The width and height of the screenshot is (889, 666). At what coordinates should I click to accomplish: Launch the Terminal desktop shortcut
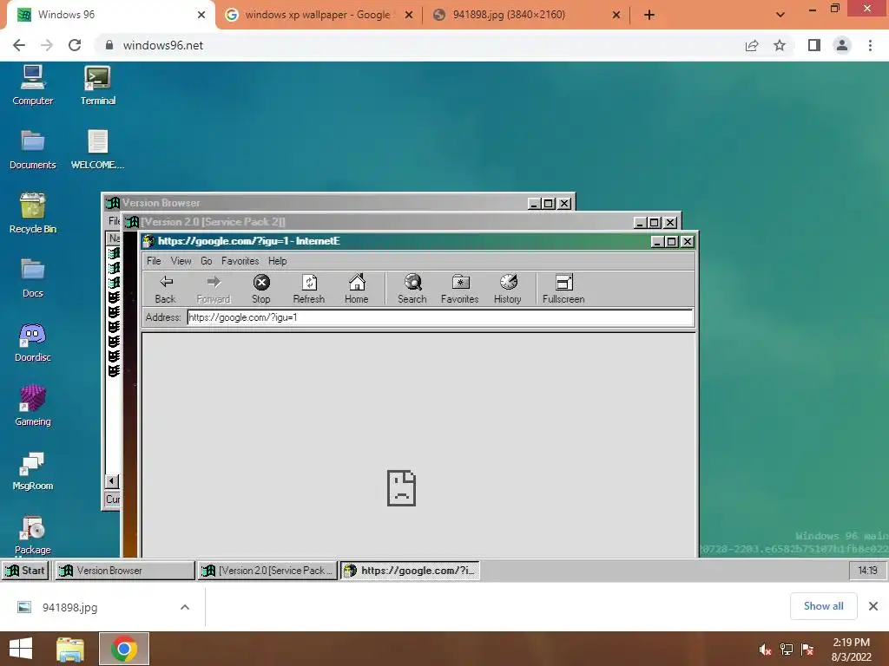pos(97,85)
